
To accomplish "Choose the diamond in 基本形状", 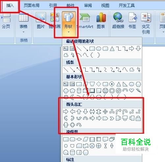I will (98, 84).
